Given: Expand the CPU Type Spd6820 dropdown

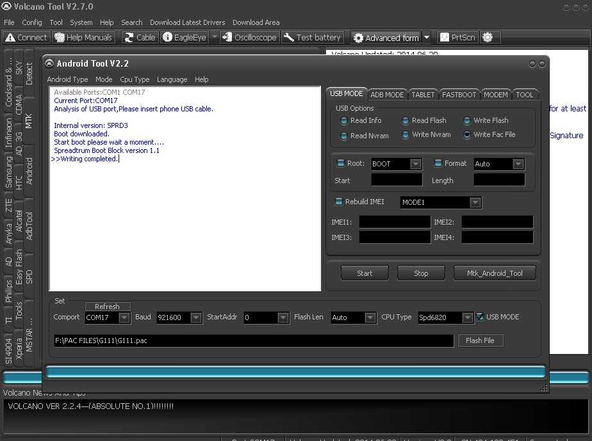Looking at the screenshot, I should 468,317.
